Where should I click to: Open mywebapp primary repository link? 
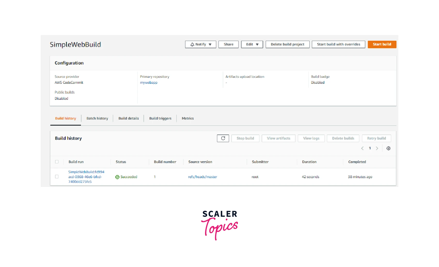(x=149, y=83)
